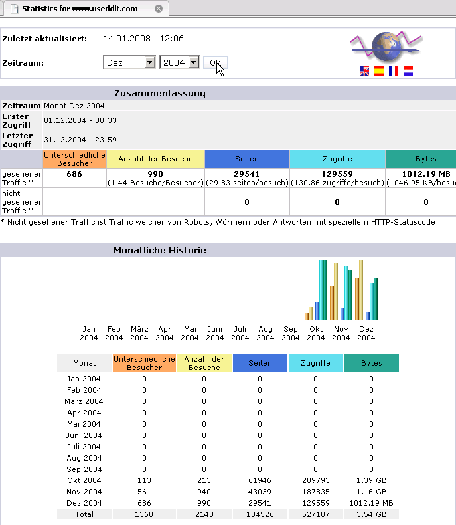Click the total 3.54 GB cell

[372, 514]
